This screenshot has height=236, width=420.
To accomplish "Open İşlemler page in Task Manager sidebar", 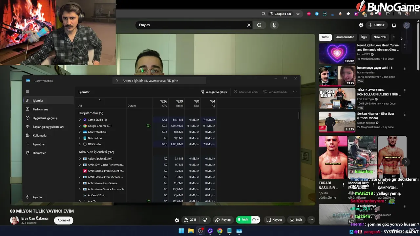I will coord(49,101).
